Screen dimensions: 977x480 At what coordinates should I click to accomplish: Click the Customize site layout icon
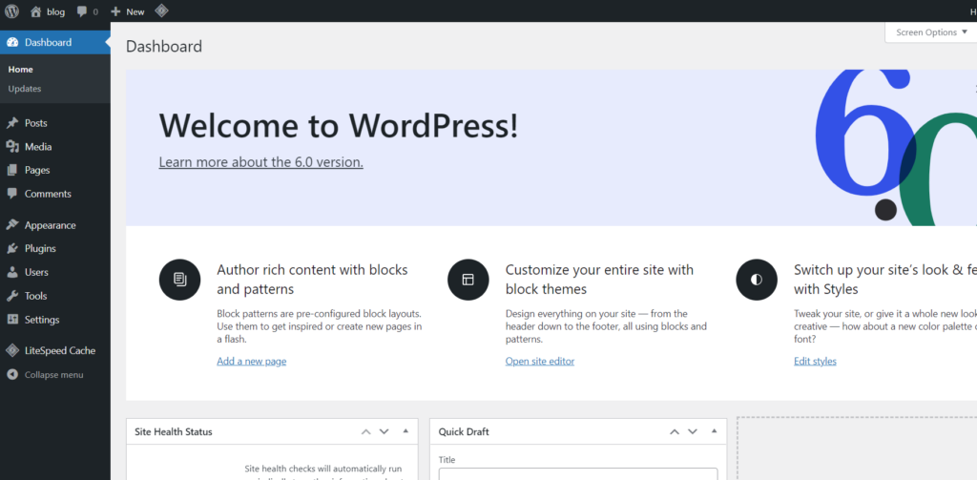tap(468, 280)
